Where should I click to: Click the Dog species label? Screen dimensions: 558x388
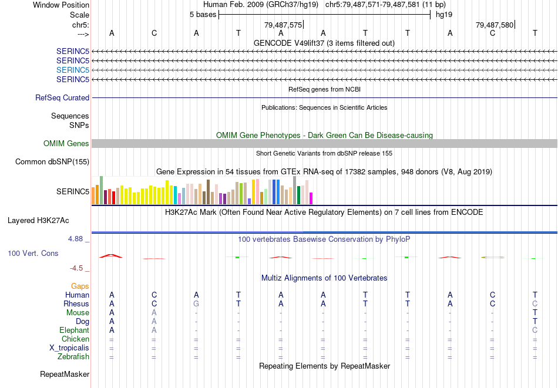(x=82, y=322)
